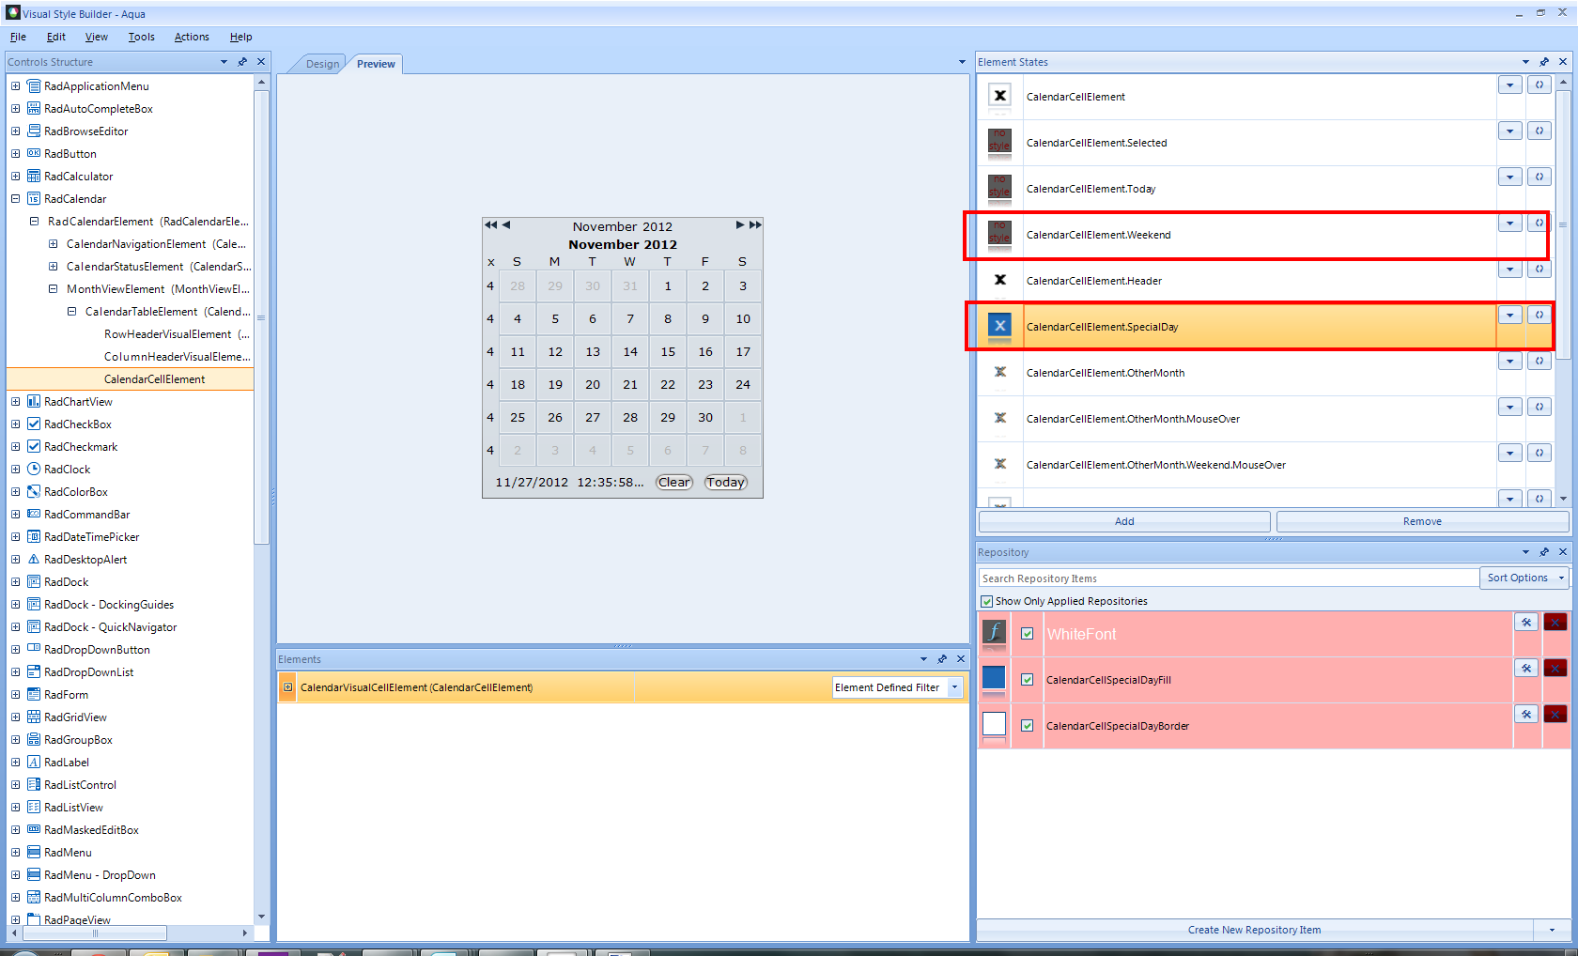Click the RadDateTimePicker icon in the tree

34,536
